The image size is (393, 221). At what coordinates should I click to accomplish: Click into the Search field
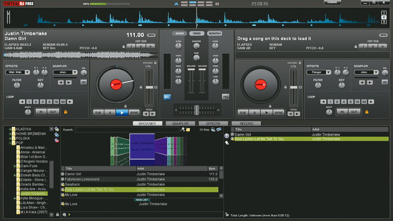click(127, 130)
